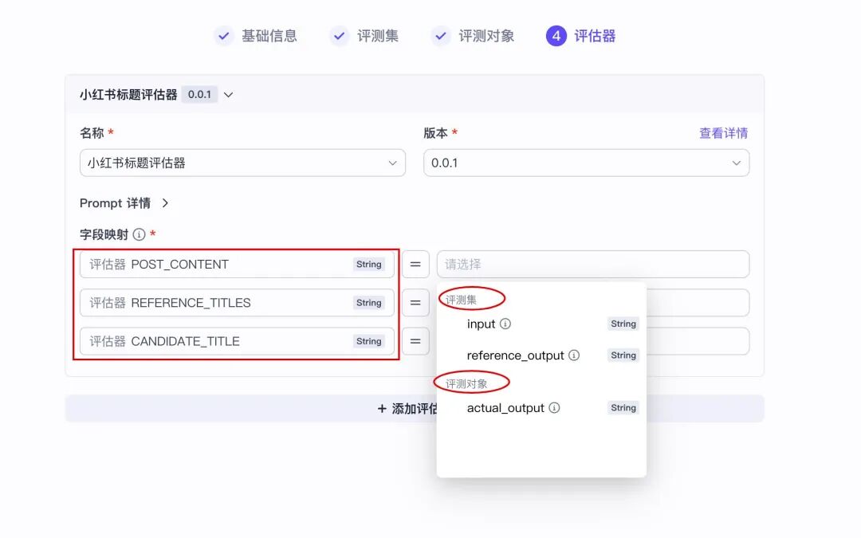Select the 评估器 step label

595,36
